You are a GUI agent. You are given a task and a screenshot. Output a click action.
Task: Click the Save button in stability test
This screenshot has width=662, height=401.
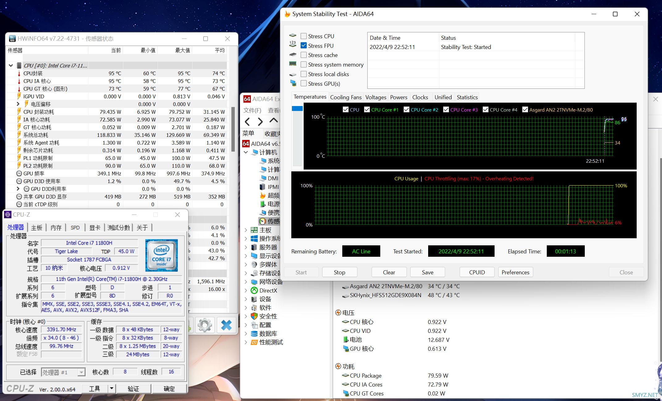(x=428, y=272)
